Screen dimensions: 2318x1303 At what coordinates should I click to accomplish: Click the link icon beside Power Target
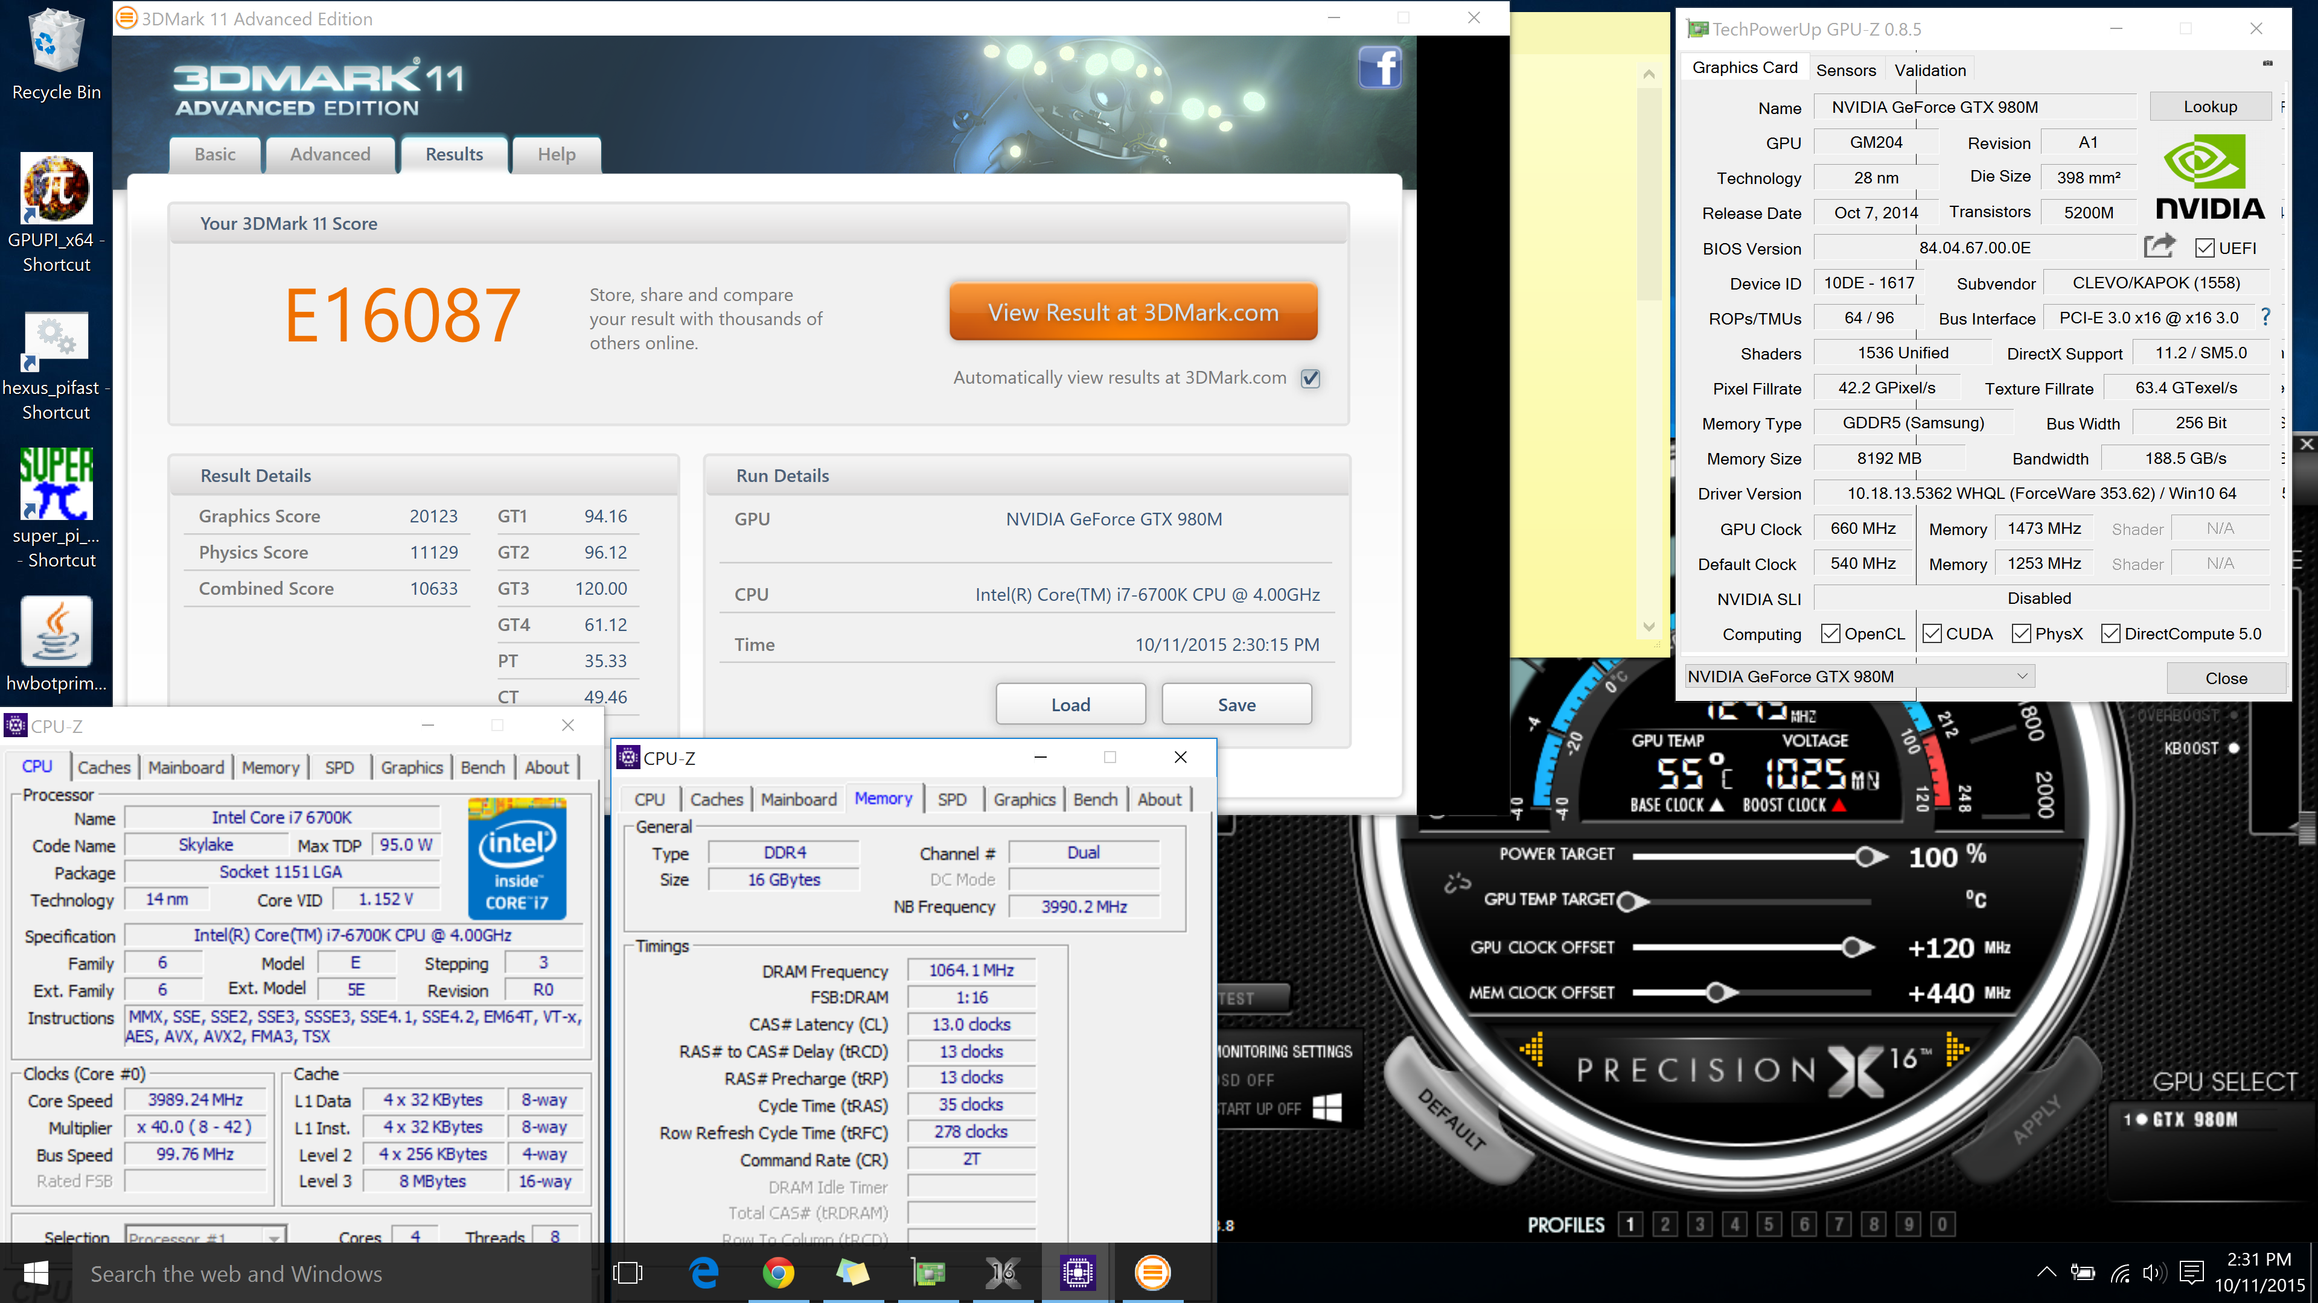coord(1457,883)
